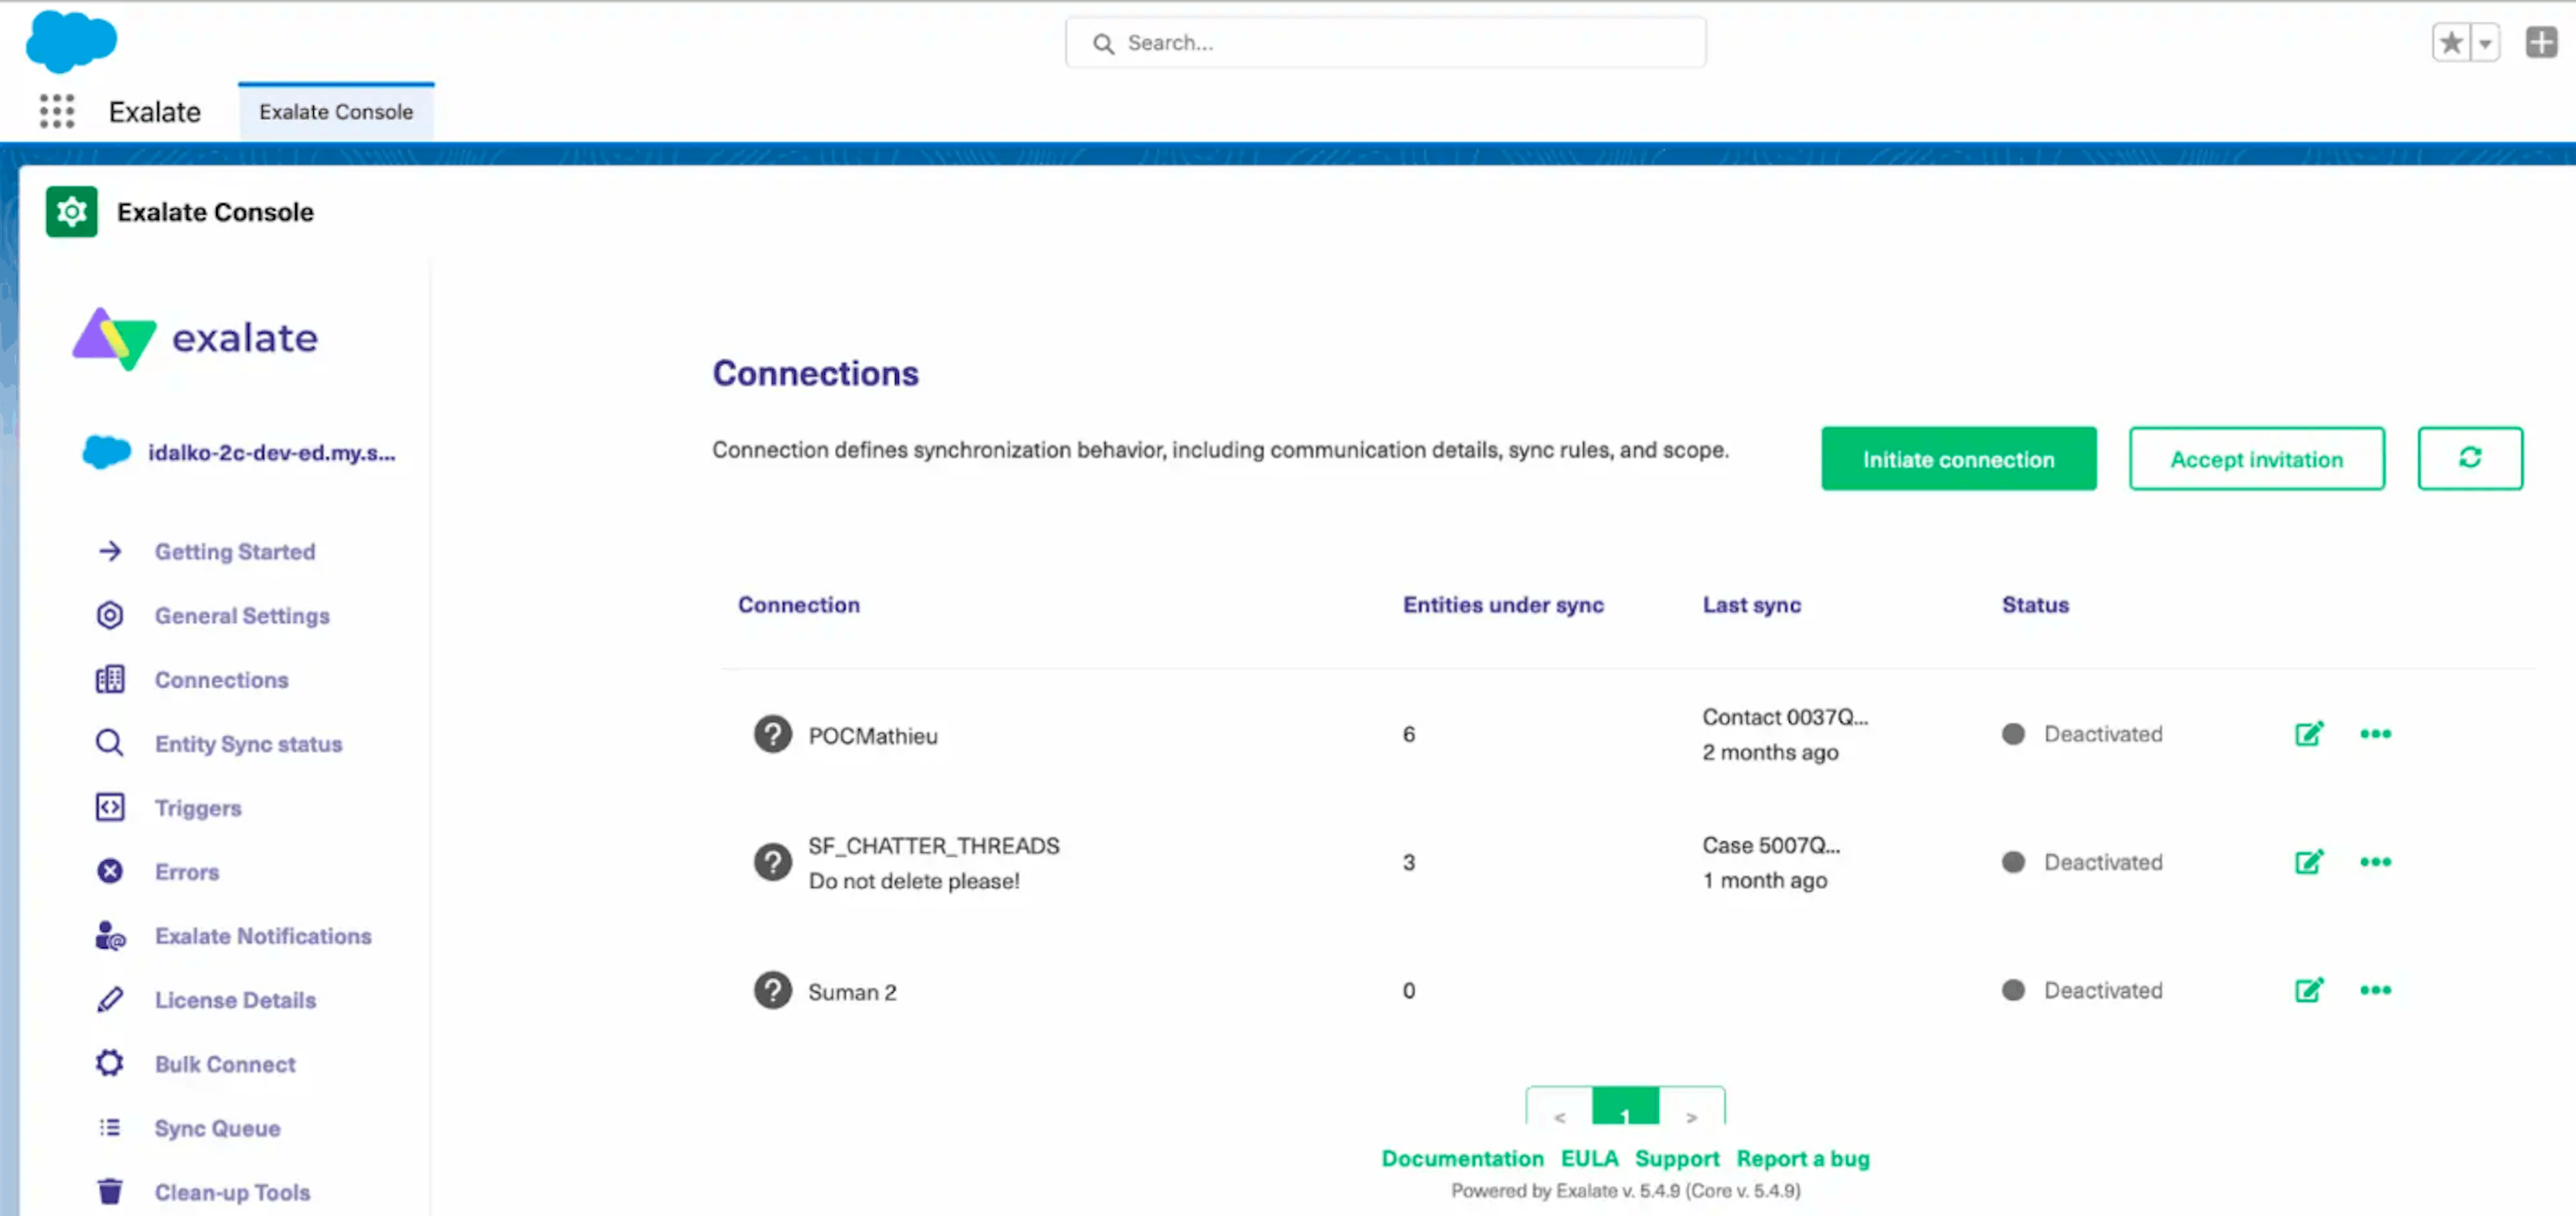Screen dimensions: 2576x1216
Task: Click the Sync Queue icon
Action: tap(109, 1127)
